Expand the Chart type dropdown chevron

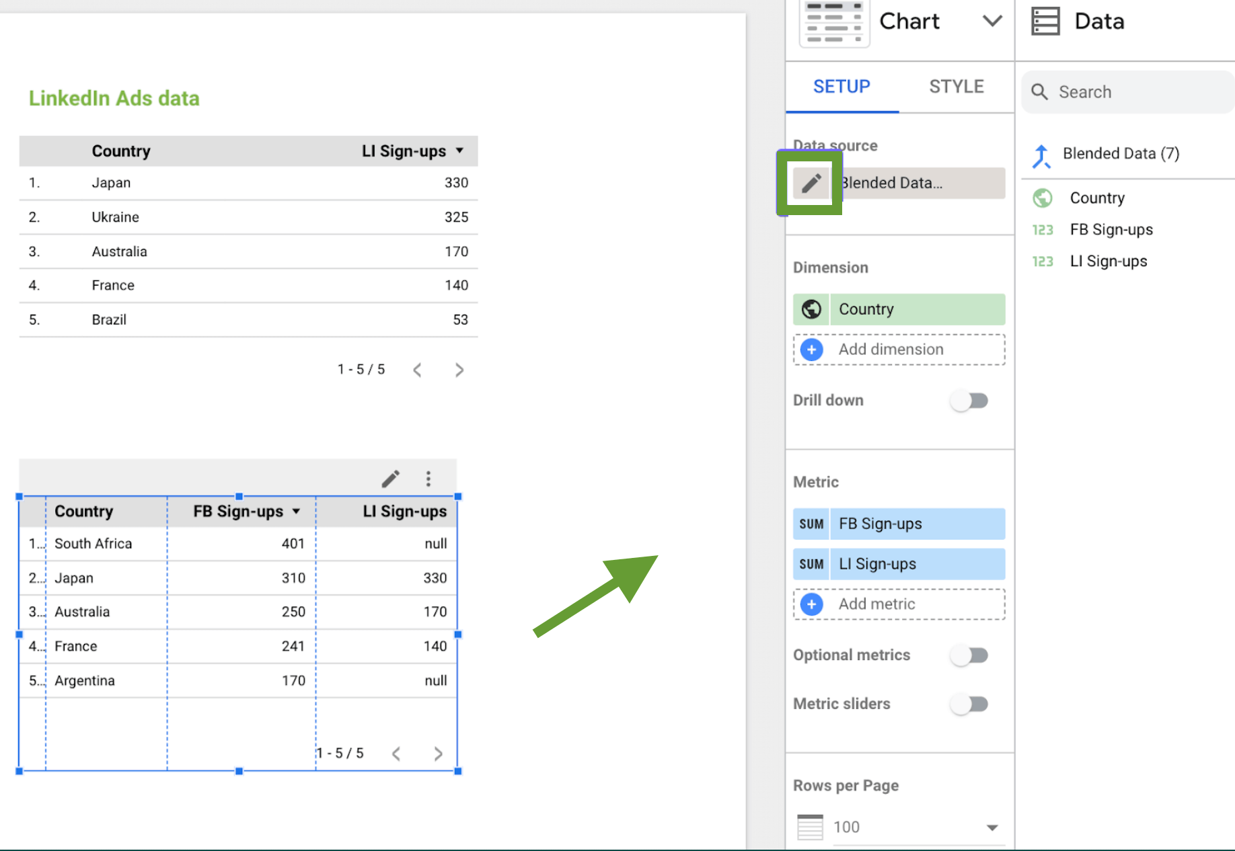click(x=992, y=21)
